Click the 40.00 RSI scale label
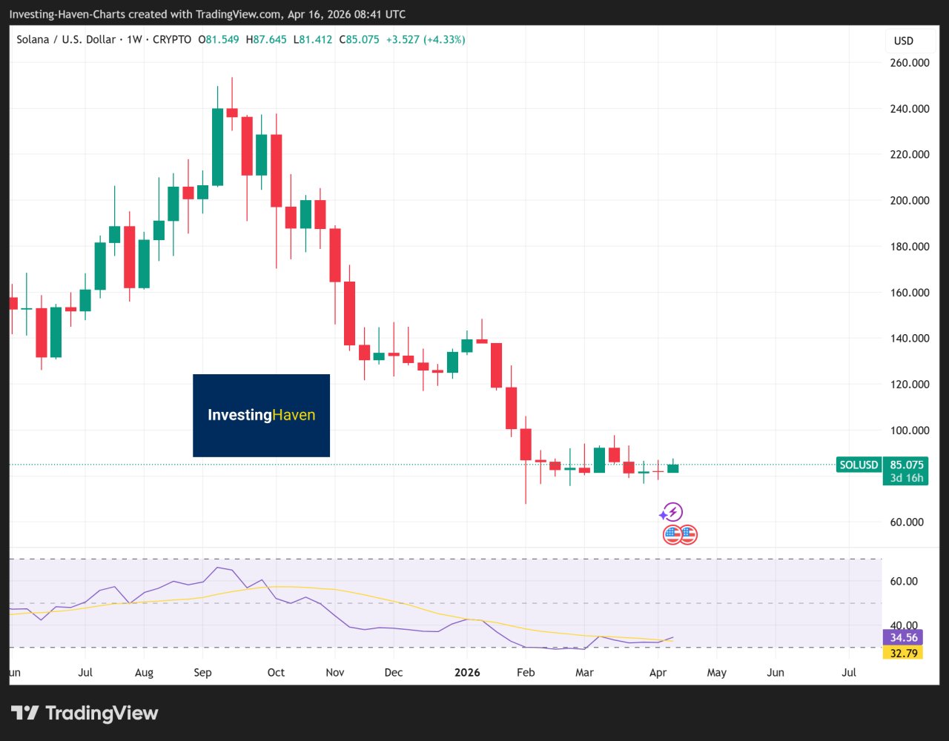Viewport: 949px width, 741px height. 904,625
